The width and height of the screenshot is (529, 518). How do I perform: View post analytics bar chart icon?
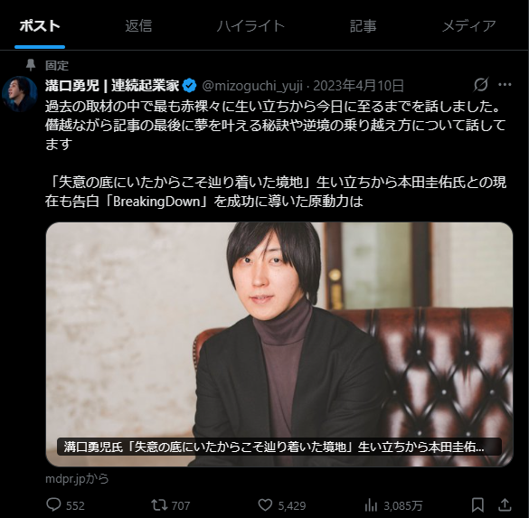point(371,505)
